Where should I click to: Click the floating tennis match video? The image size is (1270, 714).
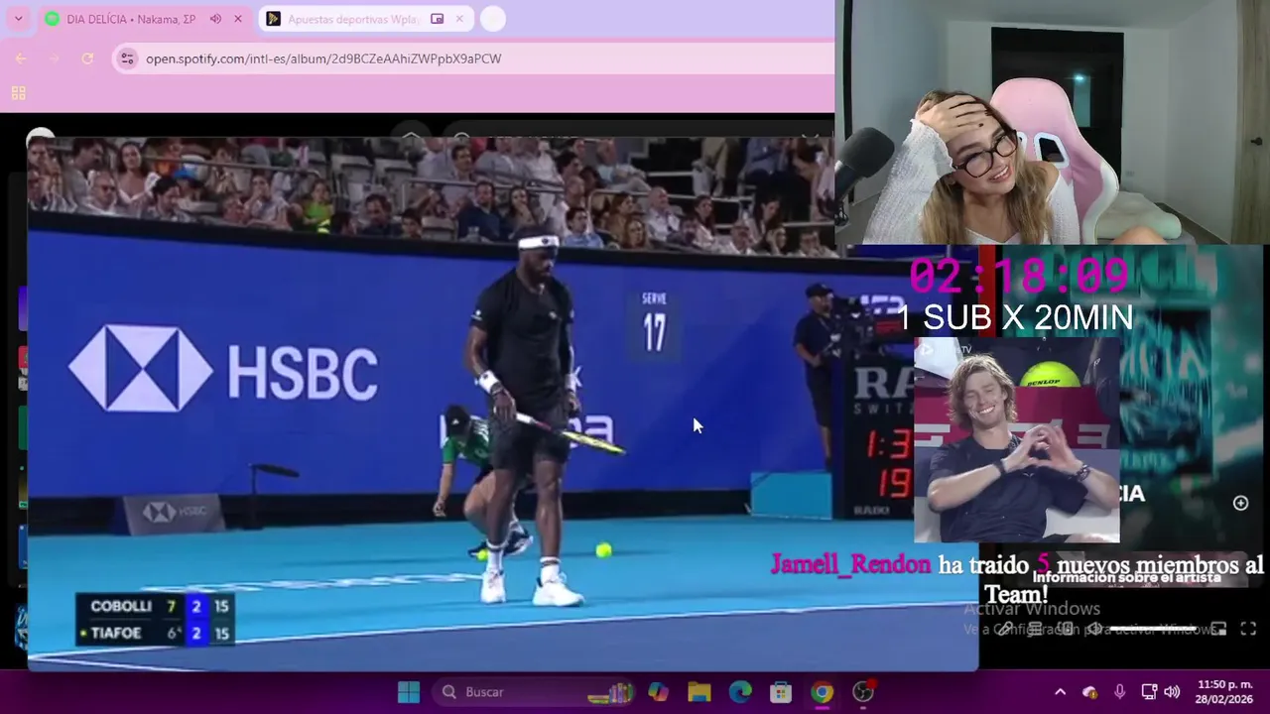pyautogui.click(x=502, y=404)
